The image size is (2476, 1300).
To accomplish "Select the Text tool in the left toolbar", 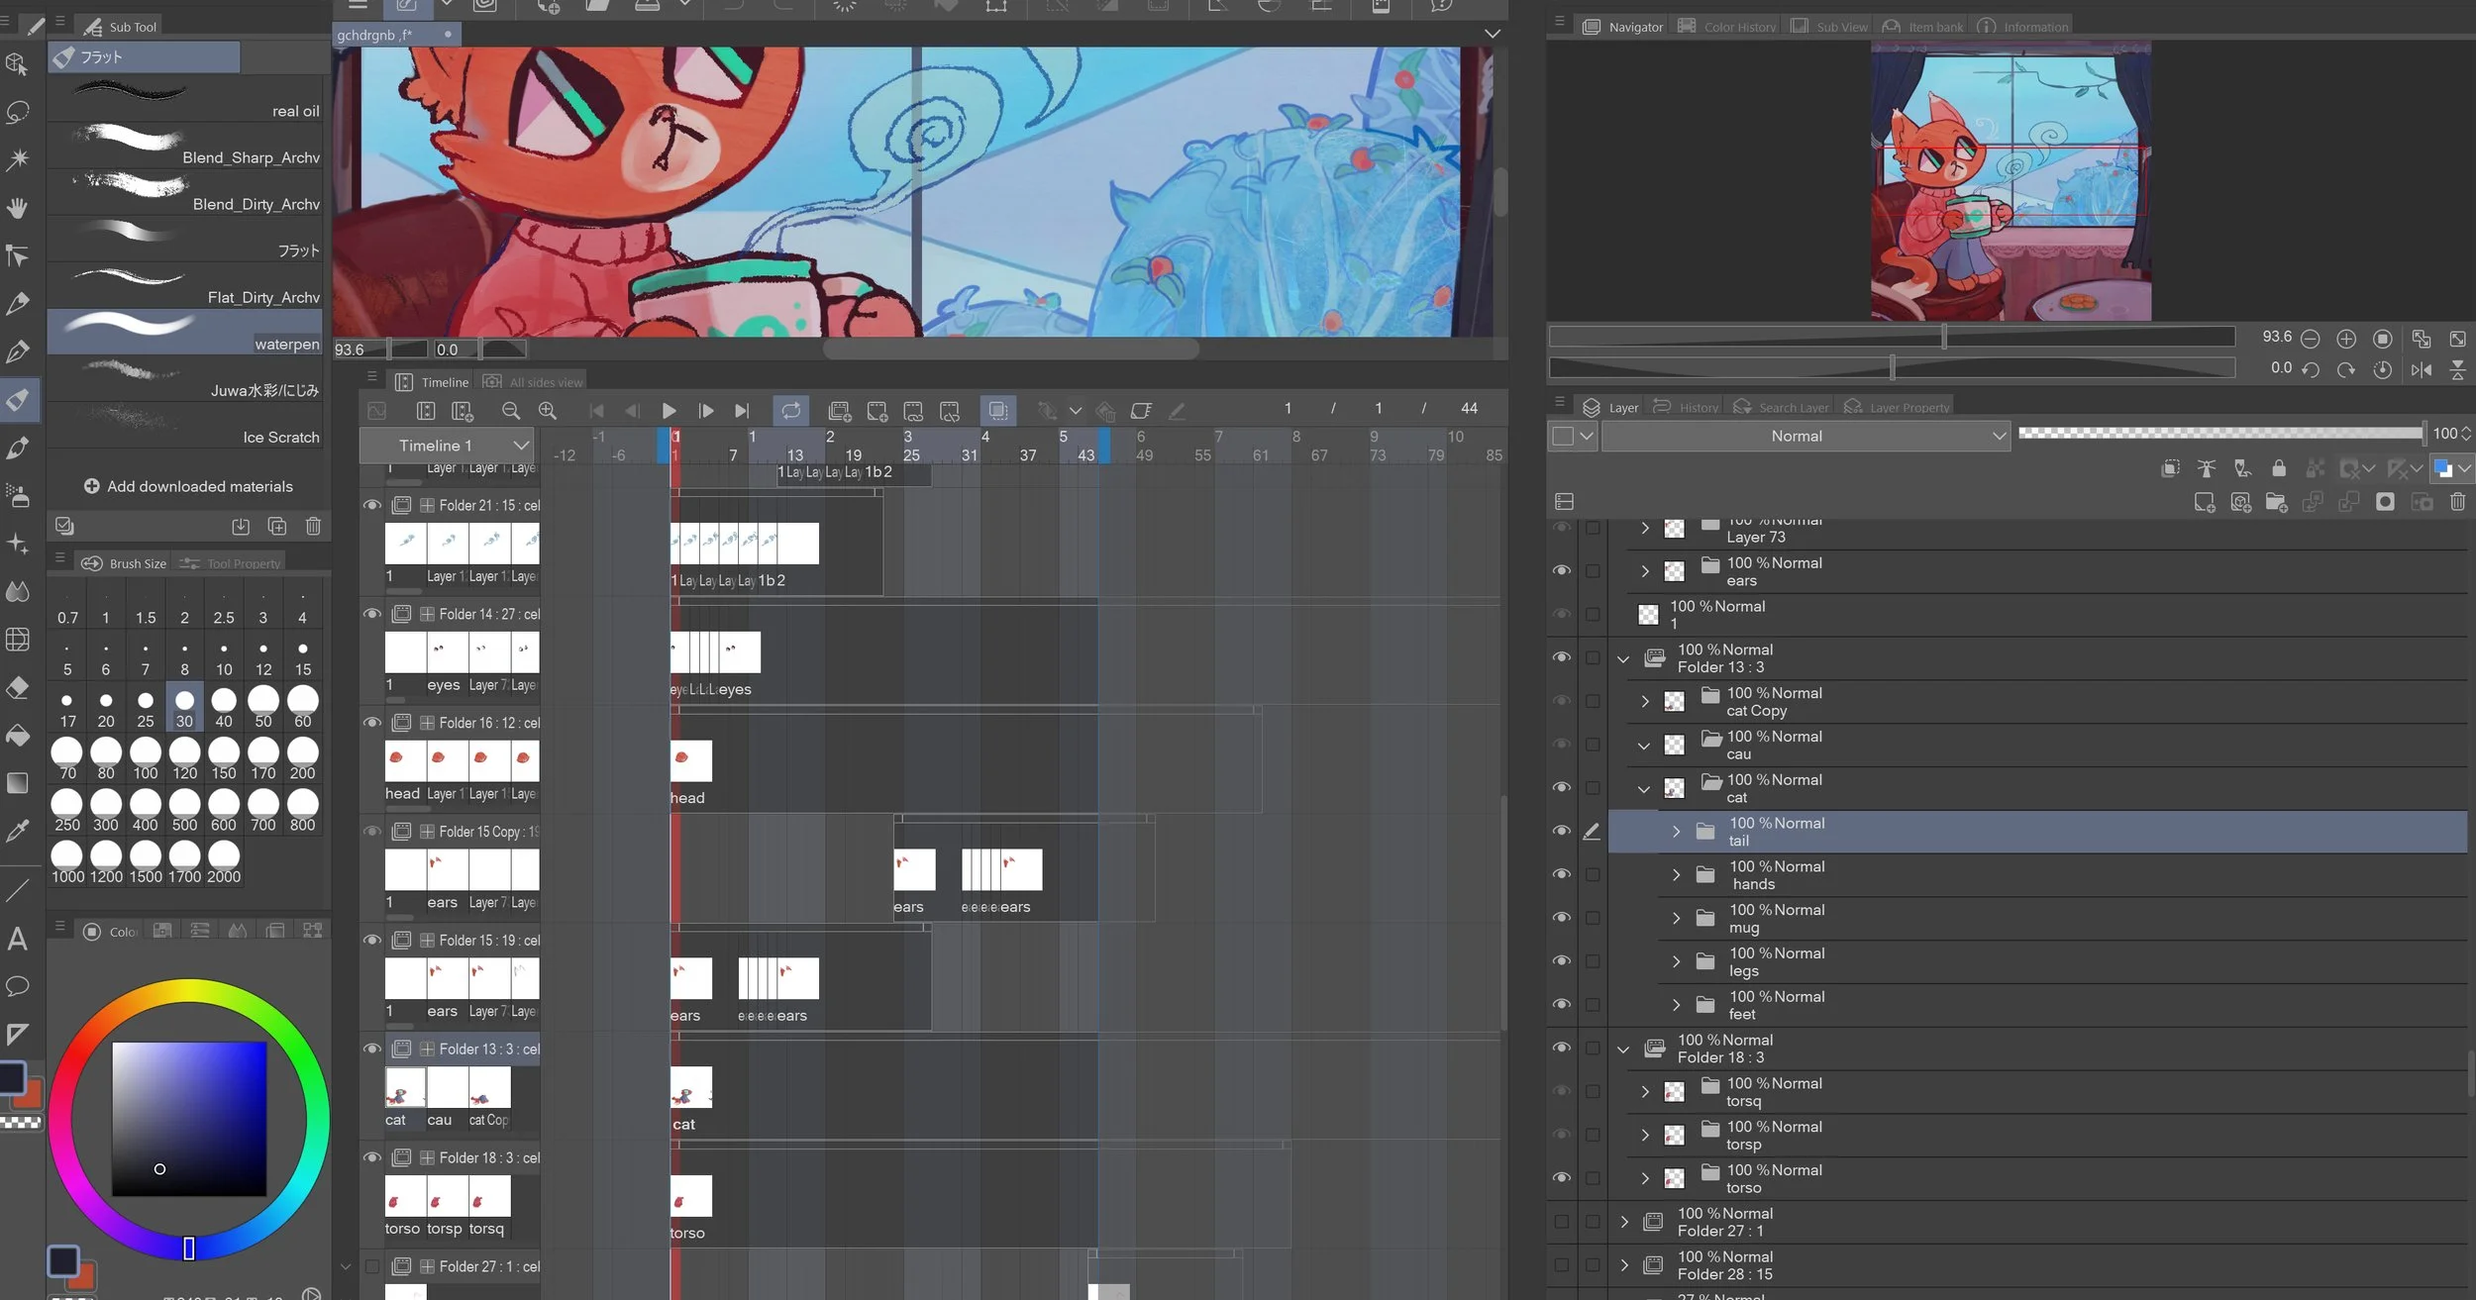I will tap(17, 938).
